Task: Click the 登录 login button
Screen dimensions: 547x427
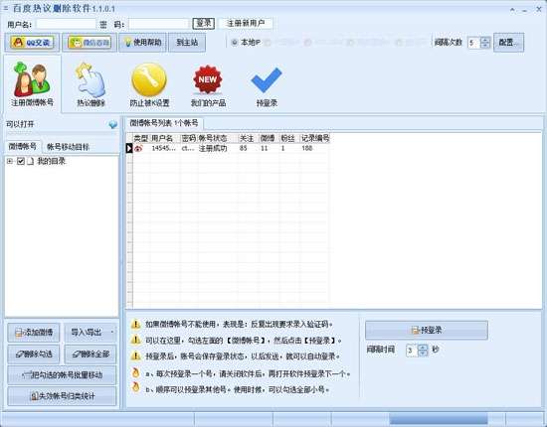Action: pos(203,23)
